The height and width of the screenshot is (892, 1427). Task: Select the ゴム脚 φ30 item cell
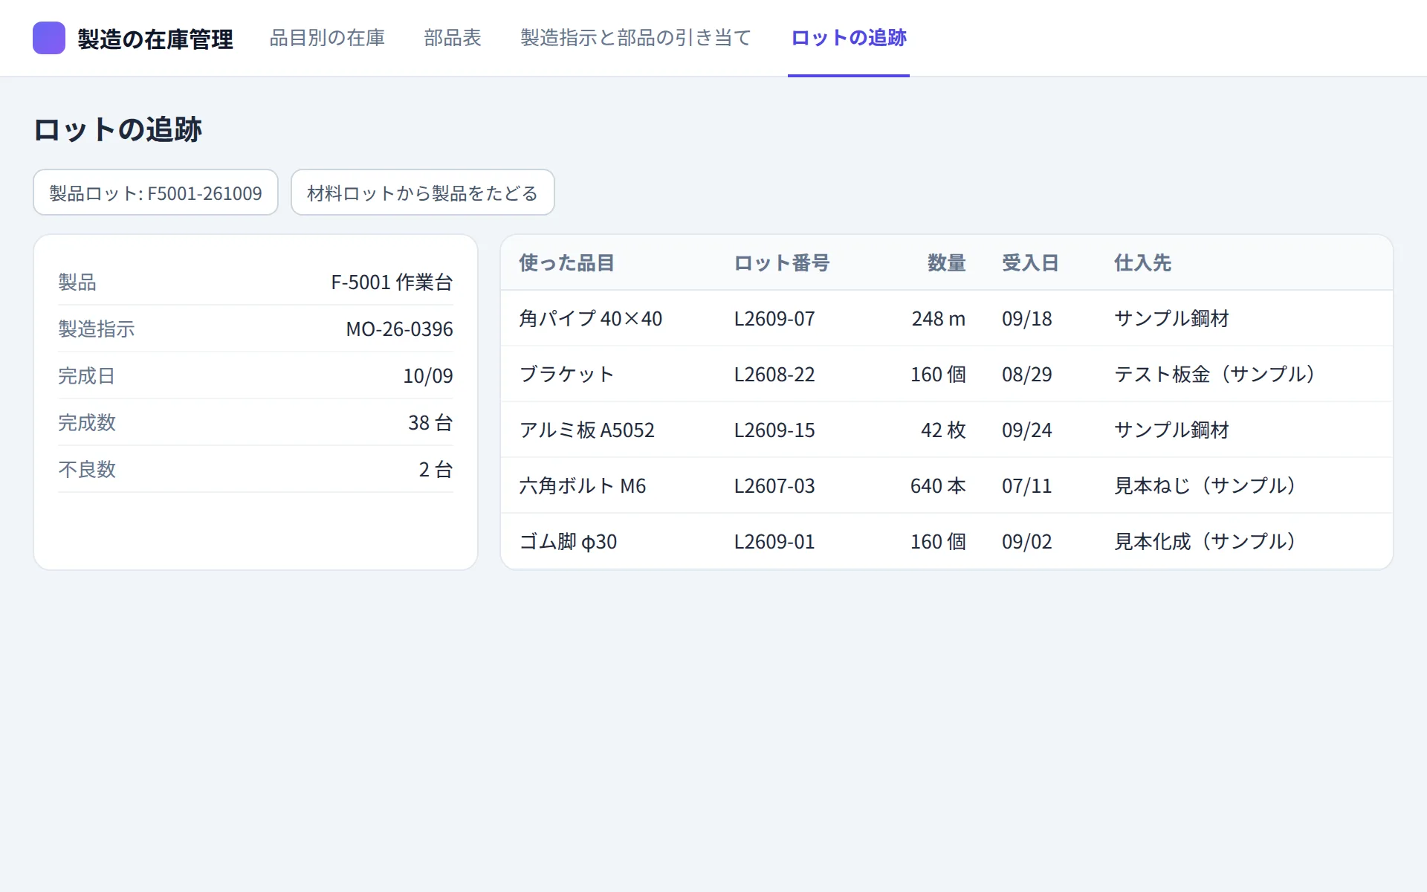[x=569, y=541]
